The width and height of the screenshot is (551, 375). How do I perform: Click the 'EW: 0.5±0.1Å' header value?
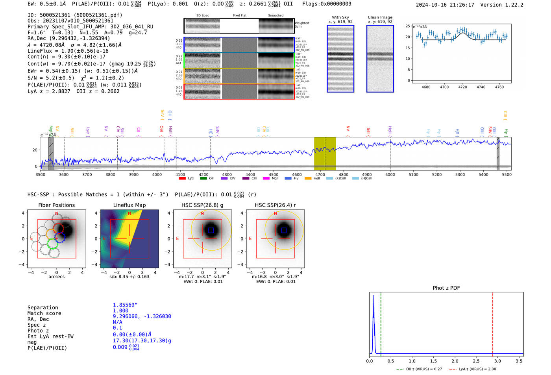tap(47, 4)
